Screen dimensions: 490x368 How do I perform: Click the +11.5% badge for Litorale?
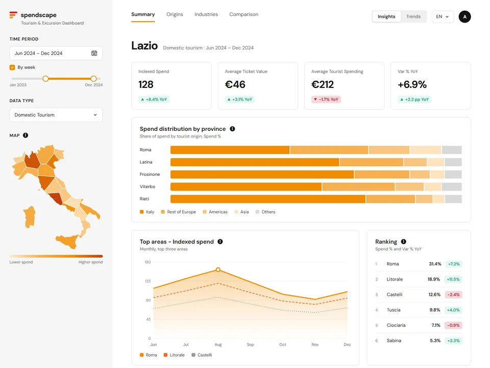pos(453,279)
